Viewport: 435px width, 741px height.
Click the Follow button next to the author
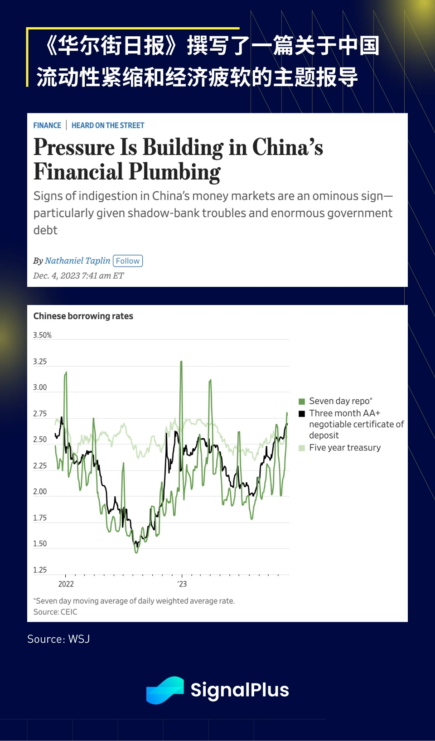128,261
